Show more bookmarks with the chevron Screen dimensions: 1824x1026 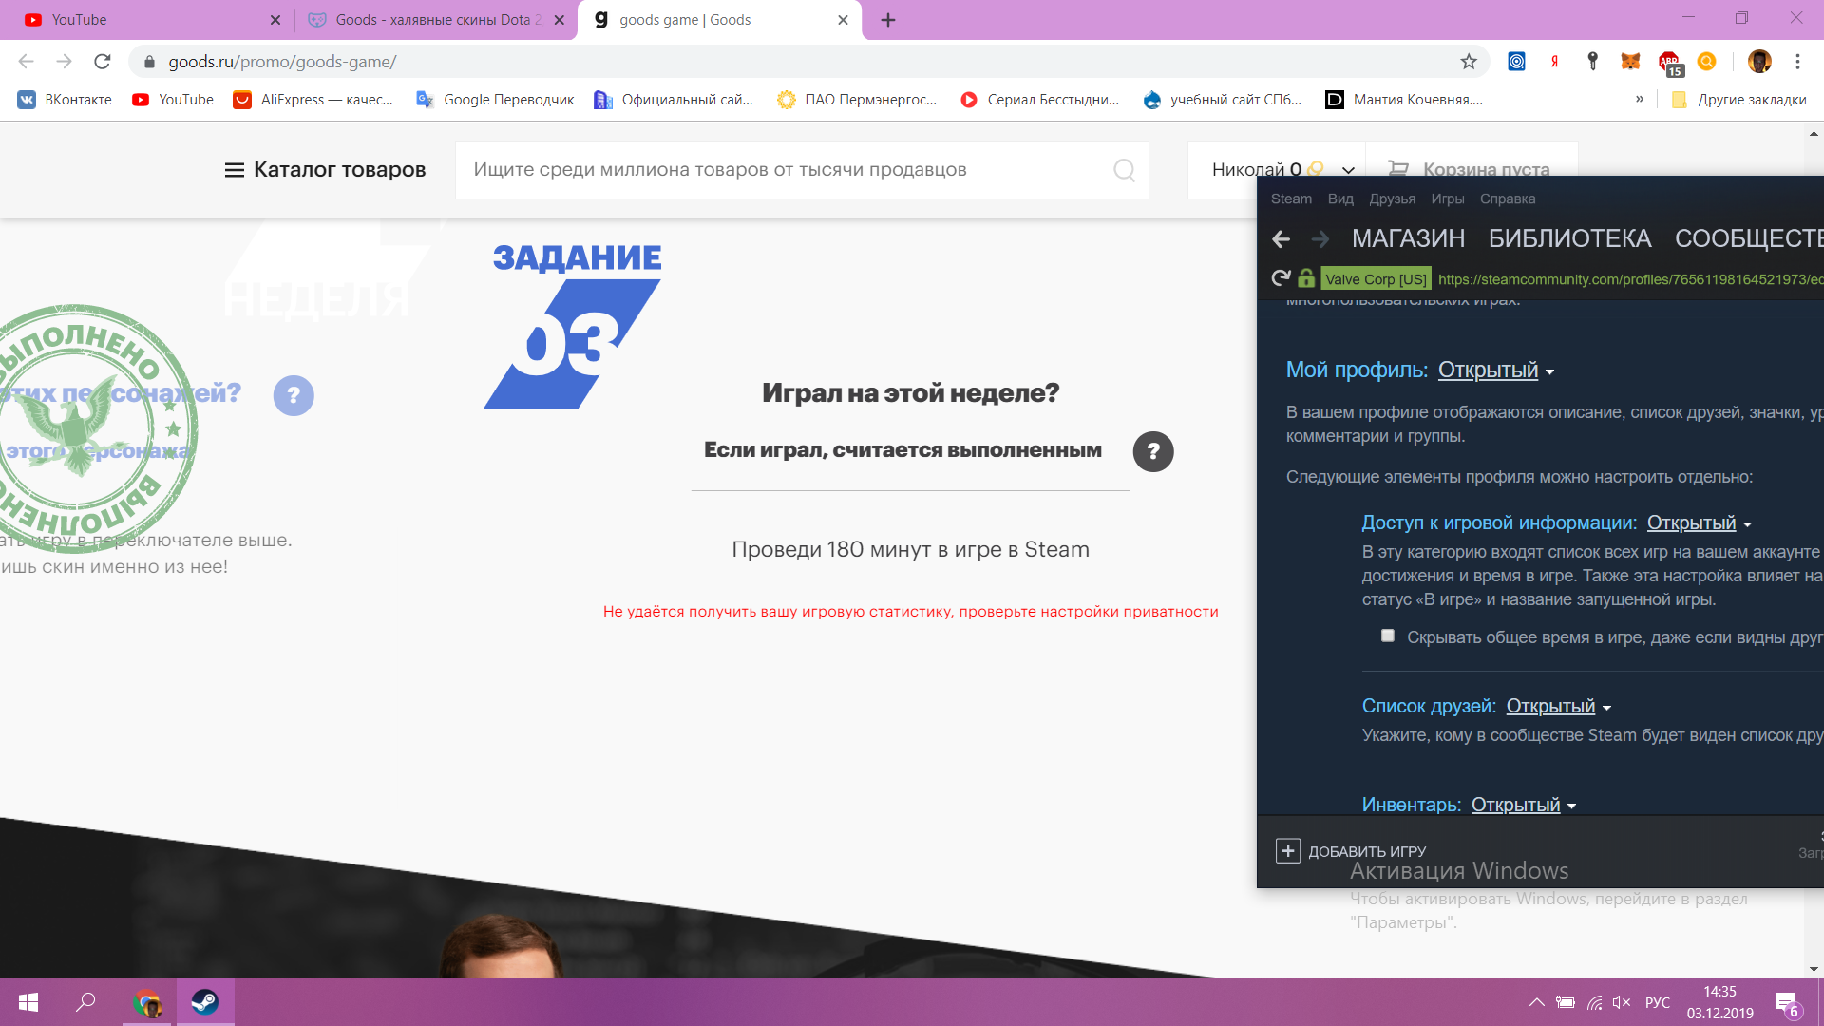coord(1640,99)
